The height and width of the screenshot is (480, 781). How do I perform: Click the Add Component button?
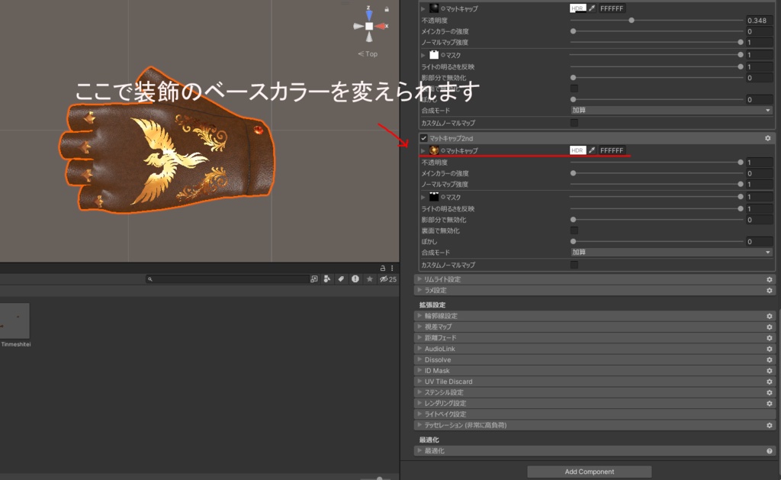click(x=590, y=472)
